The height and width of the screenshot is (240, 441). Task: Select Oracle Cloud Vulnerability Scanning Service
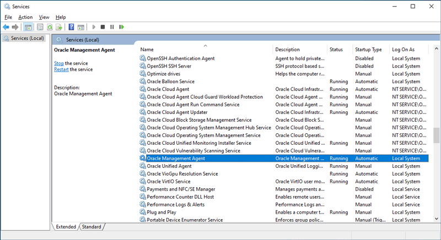pos(284,150)
